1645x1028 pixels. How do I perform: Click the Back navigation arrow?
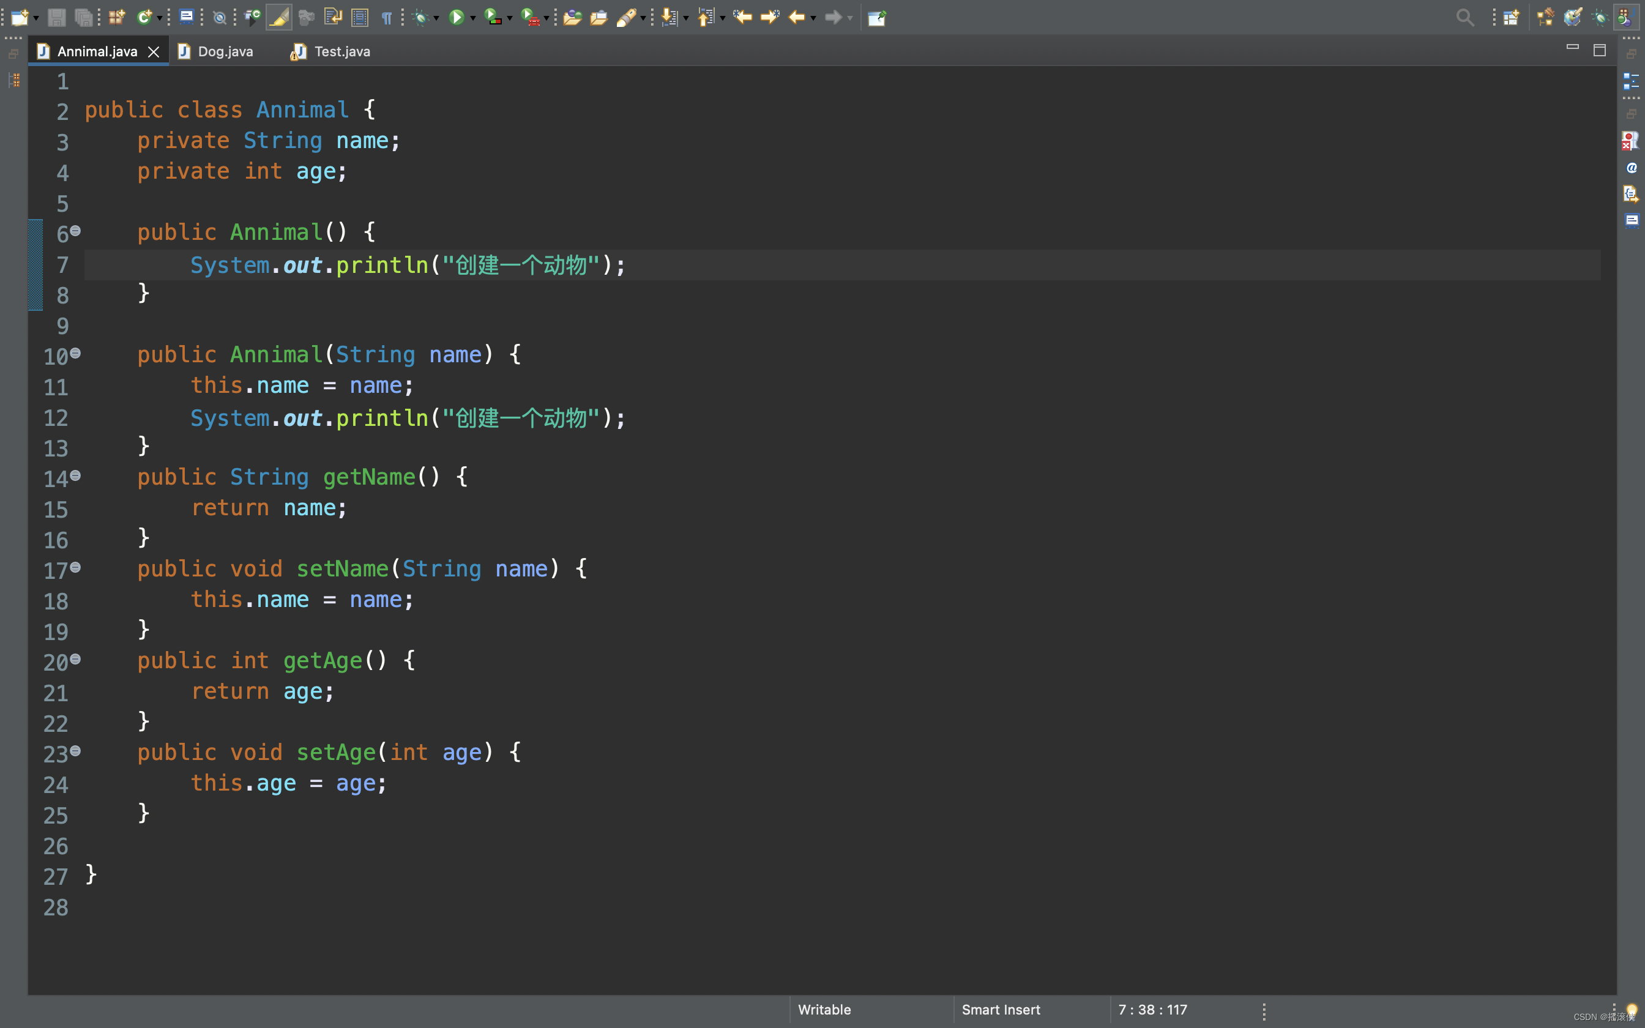(797, 17)
